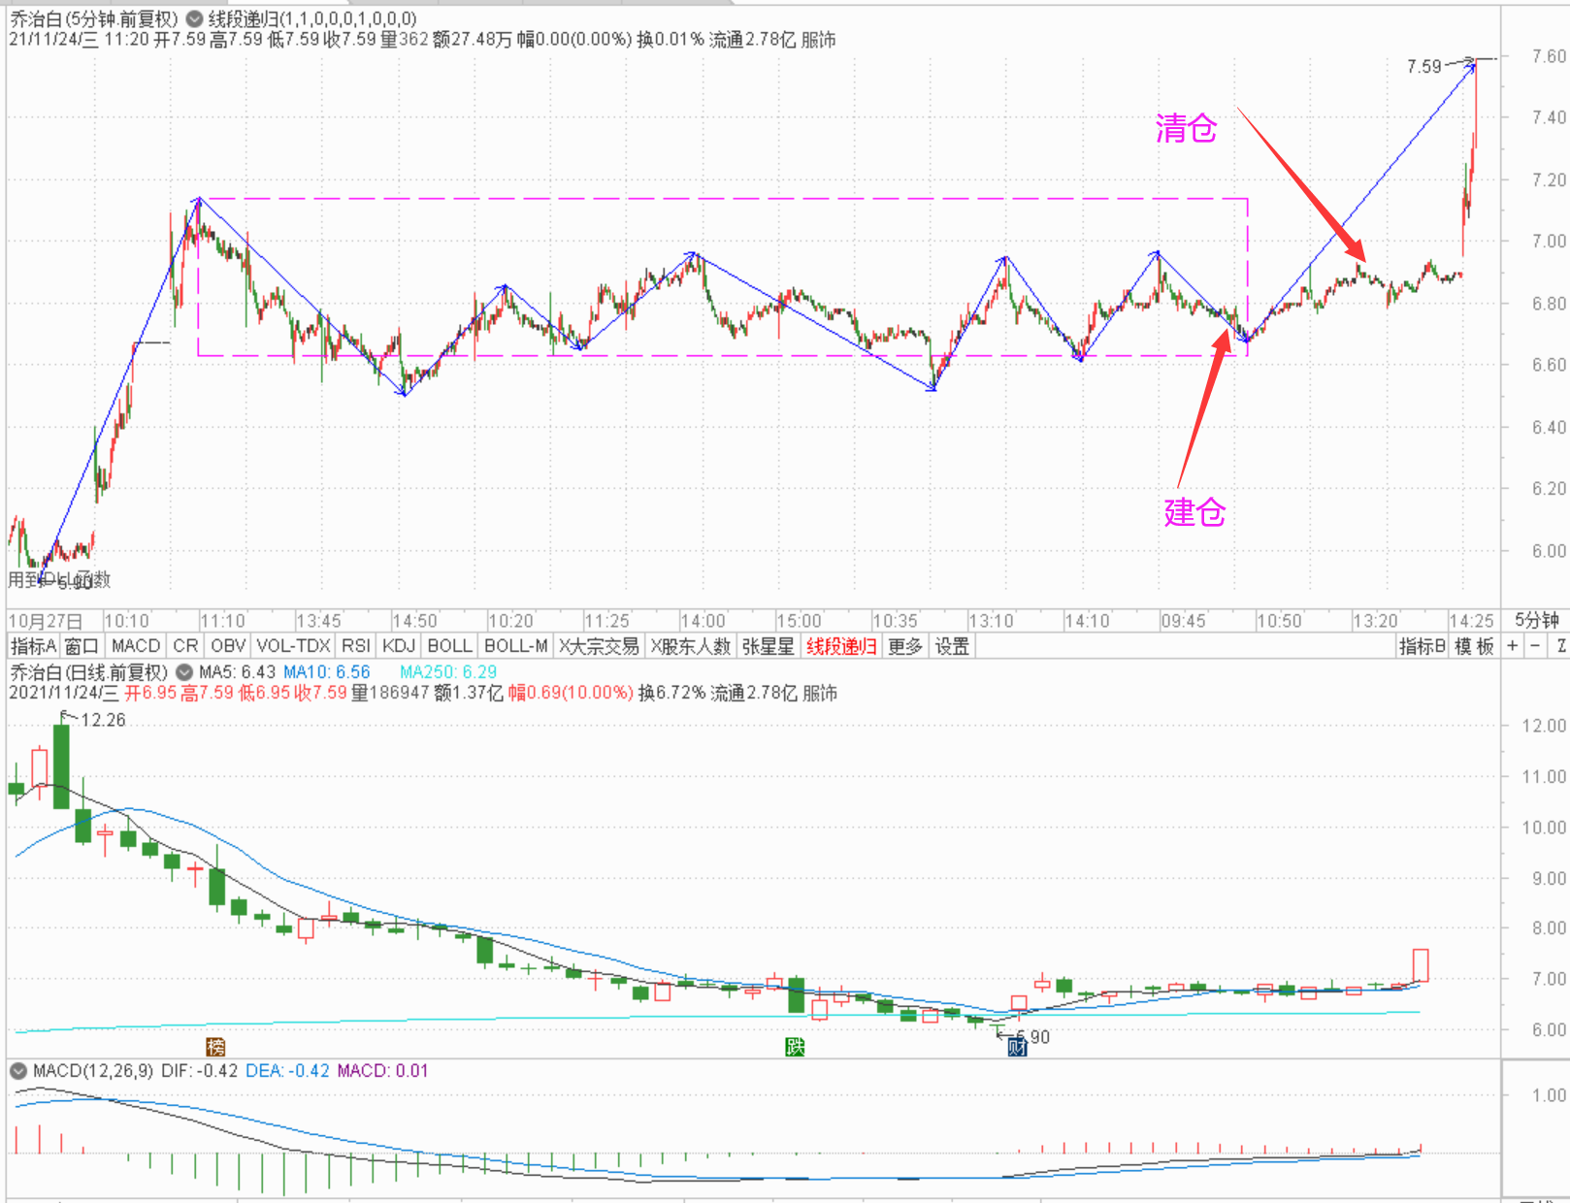Click the 指标A button
The width and height of the screenshot is (1570, 1203).
point(33,646)
